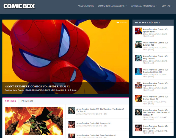Click The Question thumbnail in sidebar
Viewport: 176px width, 138px height.
click(138, 112)
